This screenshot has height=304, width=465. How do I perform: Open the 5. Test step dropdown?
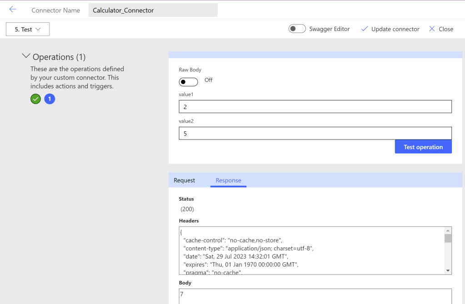point(28,29)
